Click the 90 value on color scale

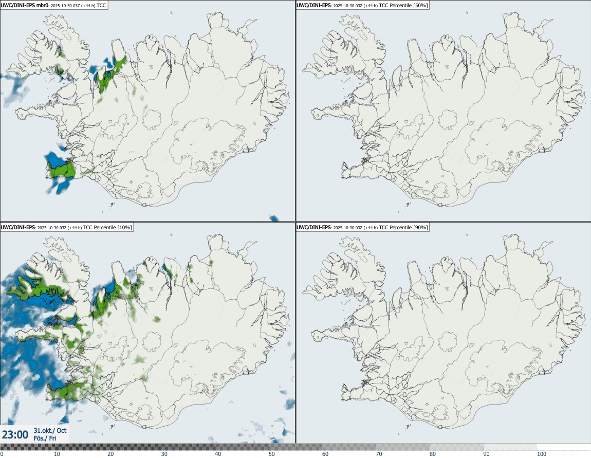pyautogui.click(x=486, y=454)
